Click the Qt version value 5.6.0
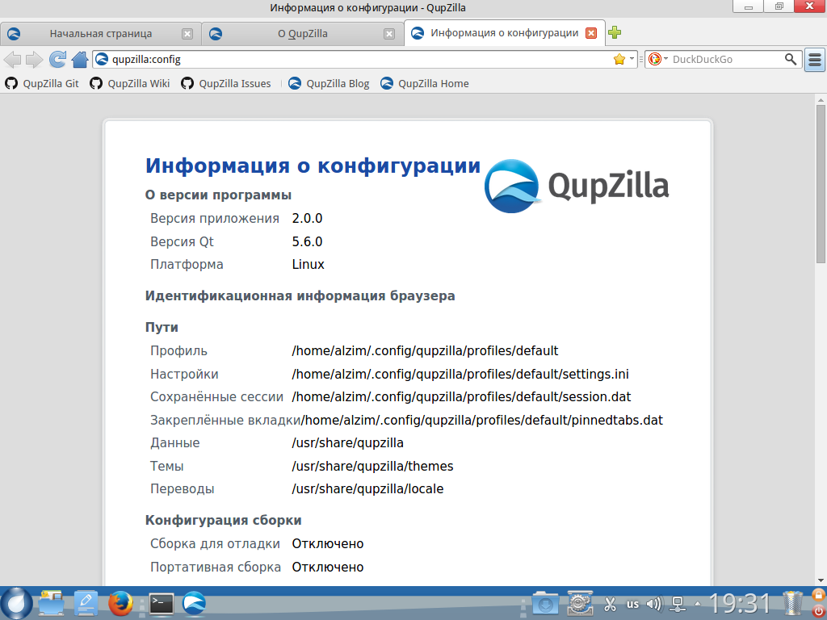This screenshot has height=620, width=827. tap(308, 241)
